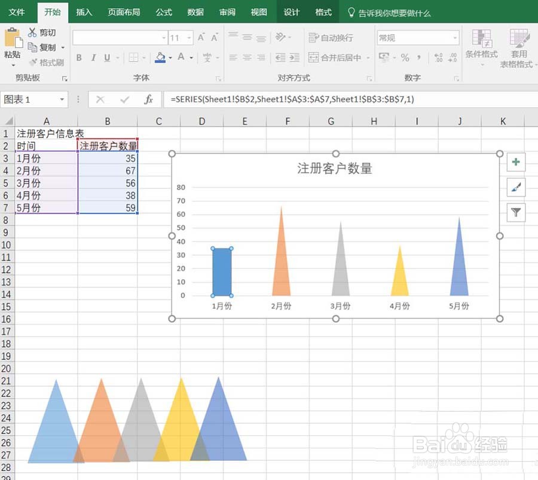Click the Bottom Align icon
The height and width of the screenshot is (480, 538).
tap(261, 38)
